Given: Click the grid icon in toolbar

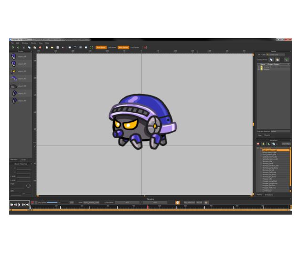Looking at the screenshot, I should tap(80, 47).
